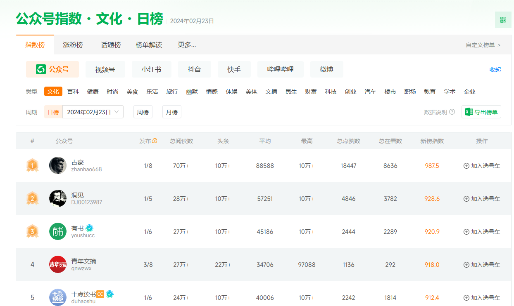Click the 总点赞数 column header
514x306 pixels.
coord(349,141)
